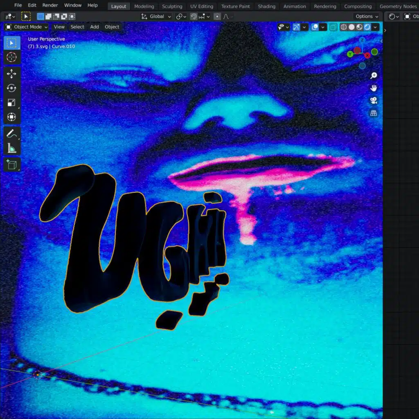
Task: Open the Render menu
Action: [50, 5]
